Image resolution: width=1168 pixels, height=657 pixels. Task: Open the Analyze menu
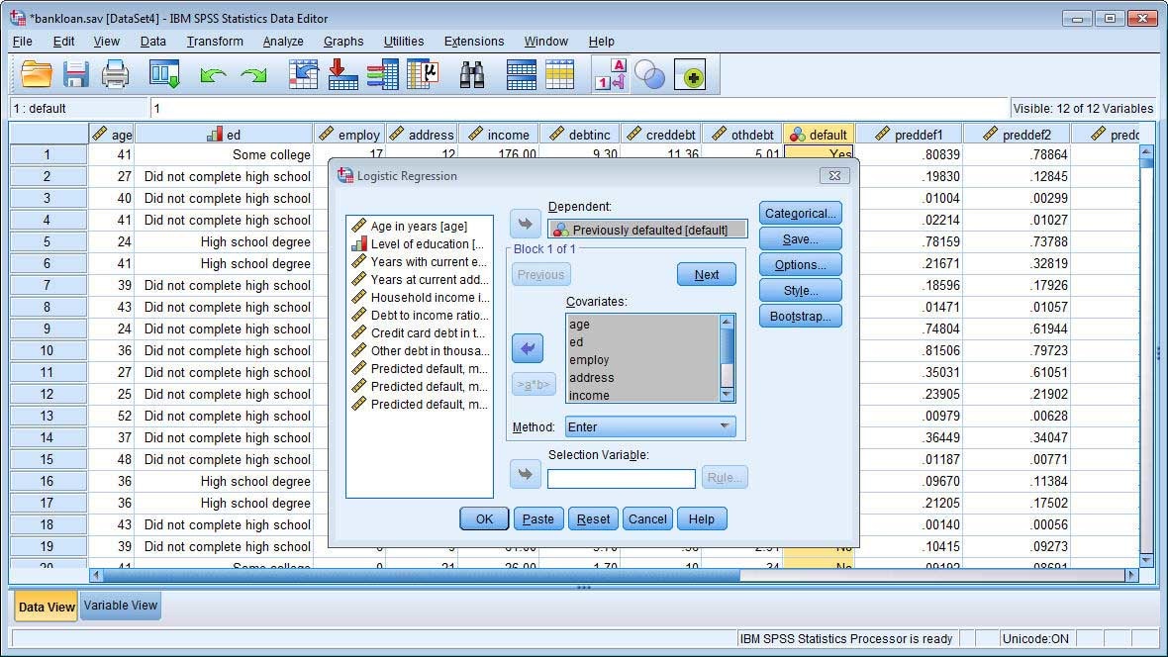point(283,42)
